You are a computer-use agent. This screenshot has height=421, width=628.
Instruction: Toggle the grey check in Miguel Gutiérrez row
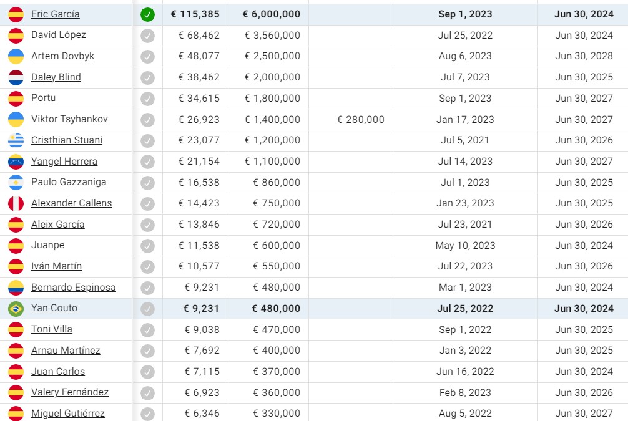pos(147,414)
